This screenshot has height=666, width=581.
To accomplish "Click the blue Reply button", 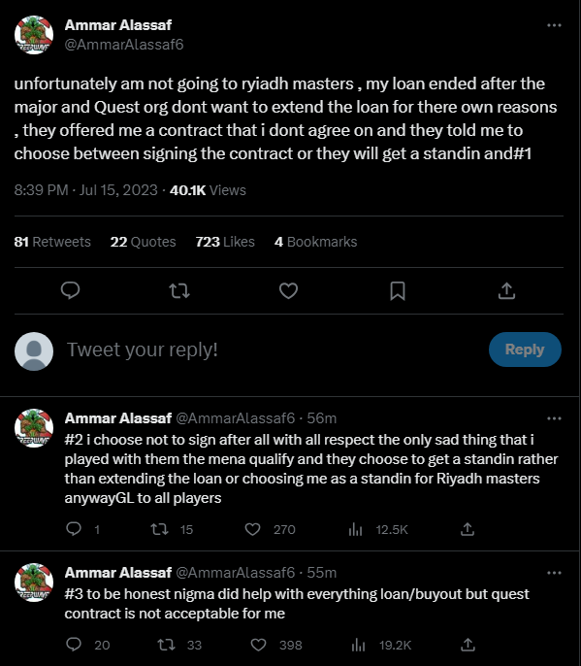I will [525, 350].
